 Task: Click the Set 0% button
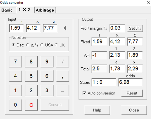coord(135,28)
